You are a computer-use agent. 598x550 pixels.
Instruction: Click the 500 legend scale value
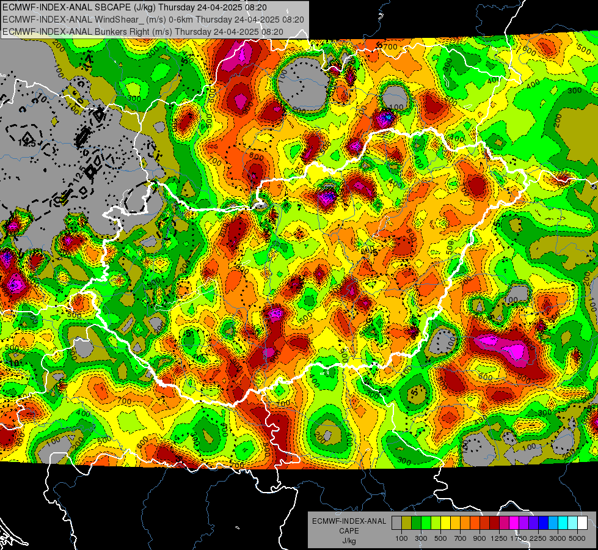tap(440, 538)
